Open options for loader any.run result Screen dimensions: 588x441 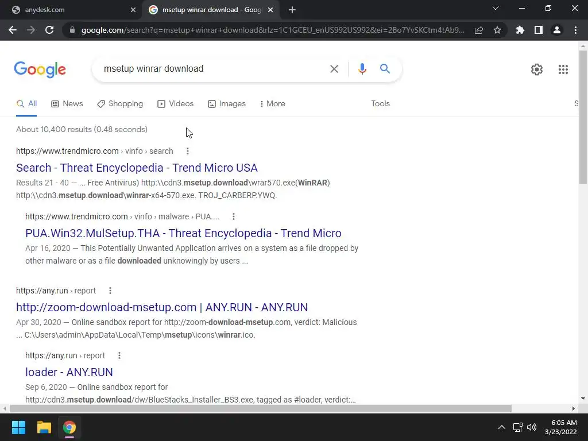[x=119, y=355]
